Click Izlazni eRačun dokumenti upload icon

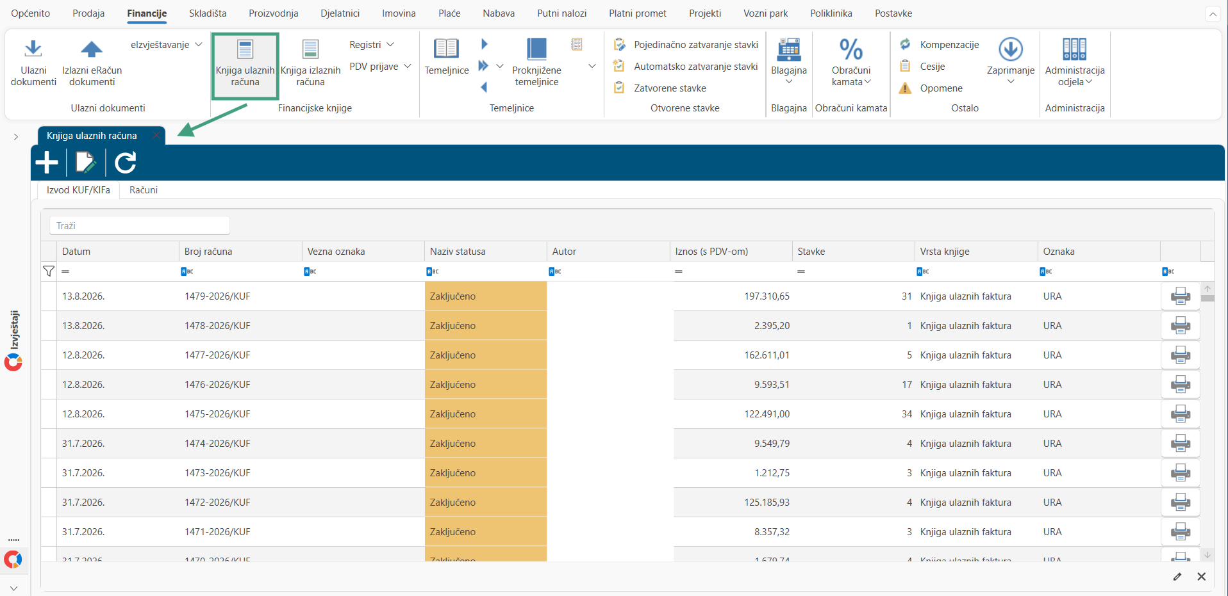point(92,49)
